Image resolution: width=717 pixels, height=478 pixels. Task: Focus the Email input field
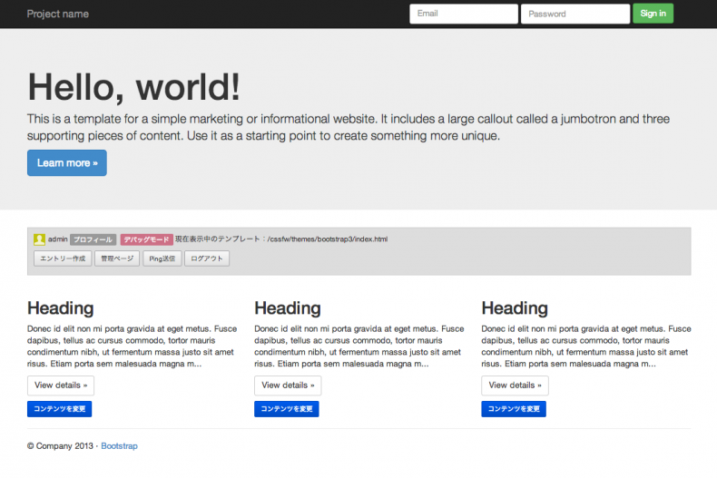[x=463, y=14]
